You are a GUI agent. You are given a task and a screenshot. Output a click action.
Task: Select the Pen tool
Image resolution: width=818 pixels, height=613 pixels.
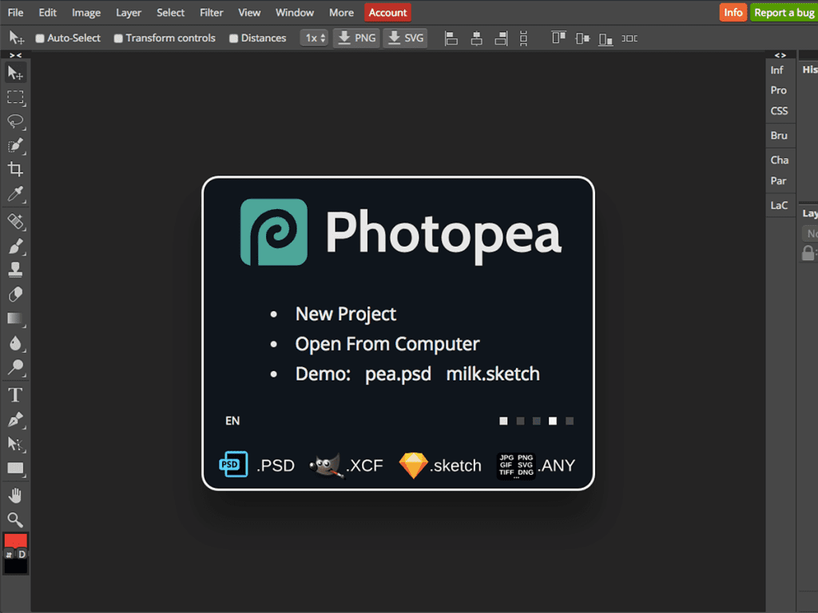tap(15, 419)
